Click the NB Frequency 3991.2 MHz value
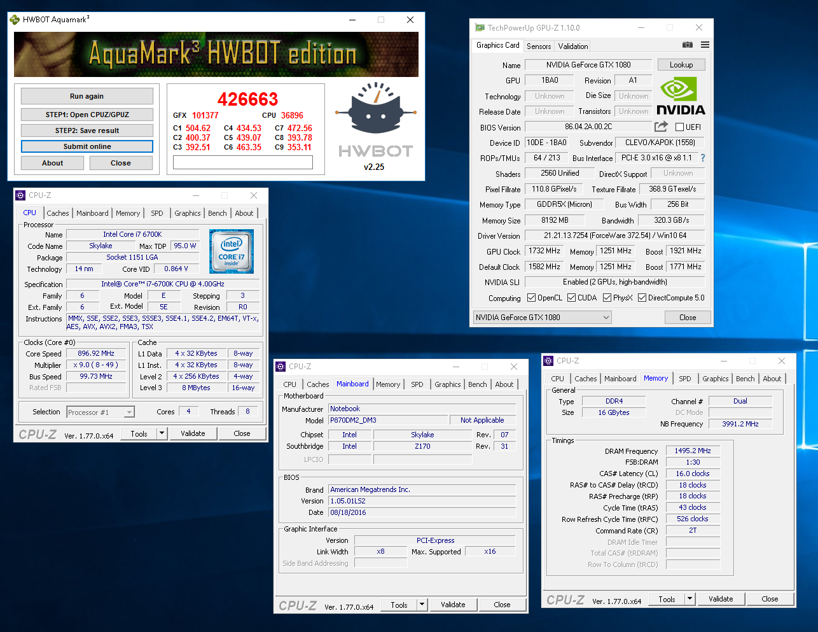Screen dimensions: 818x632 pos(740,424)
